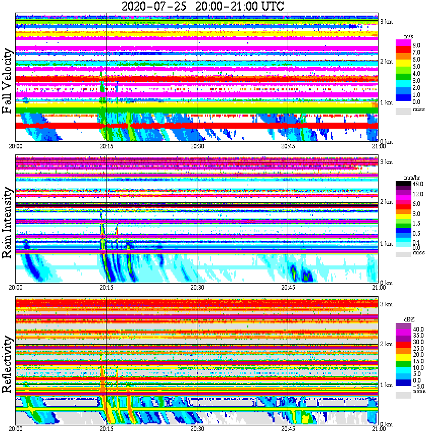Click the 20:30 time label under Rain Intensity panel
Image resolution: width=429 pixels, height=438 pixels.
point(197,288)
